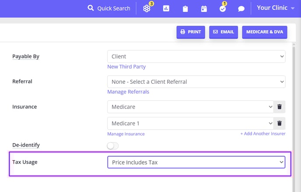Viewport: 301px width, 192px height.
Task: Open the Referral dropdown
Action: 196,82
